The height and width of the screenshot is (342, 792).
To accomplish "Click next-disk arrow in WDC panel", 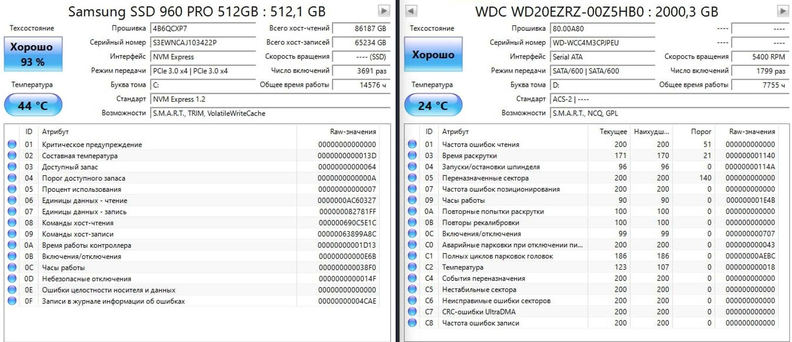I will 783,11.
